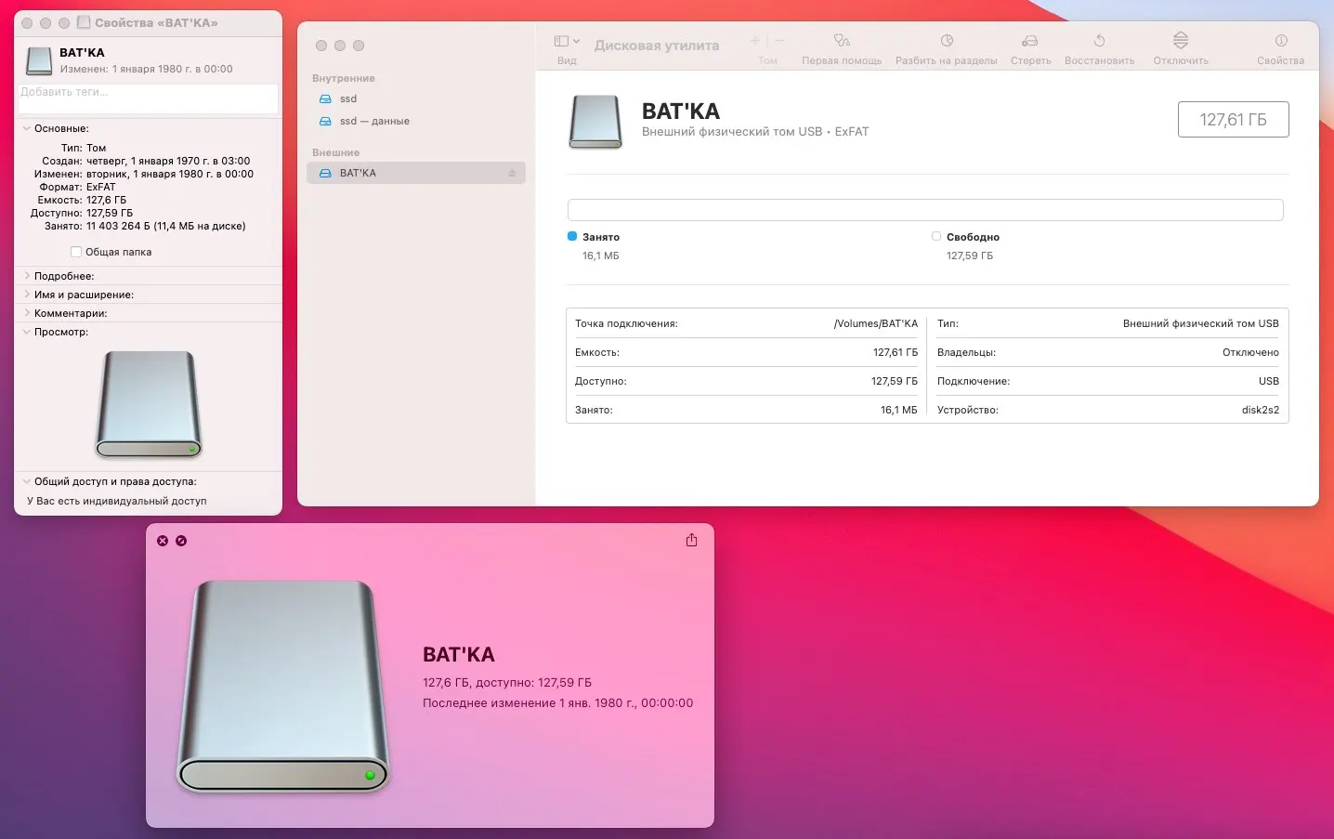This screenshot has height=839, width=1334.
Task: Click the Последнее изменение date in Quick Look
Action: tap(557, 703)
